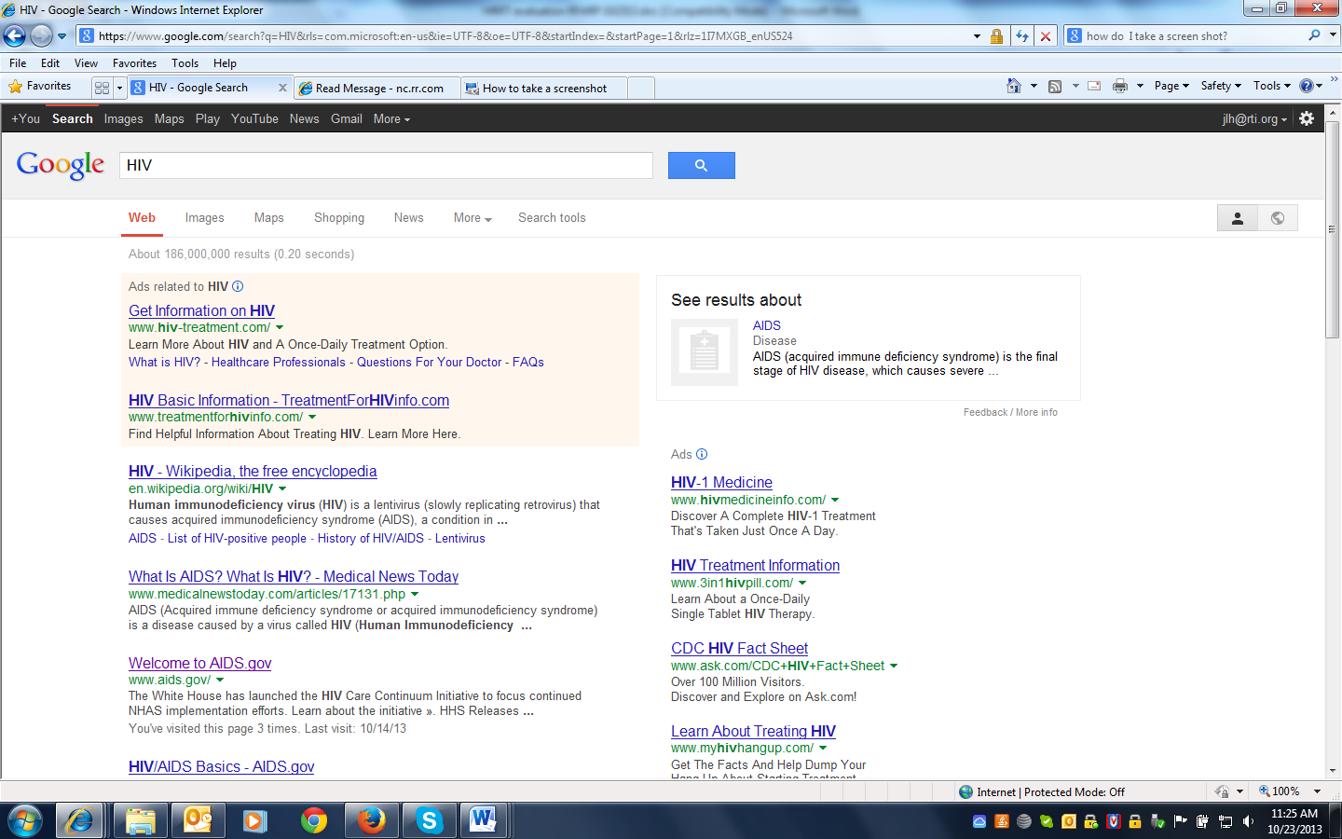Open Google Chrome from taskbar
The image size is (1342, 839).
coord(314,821)
